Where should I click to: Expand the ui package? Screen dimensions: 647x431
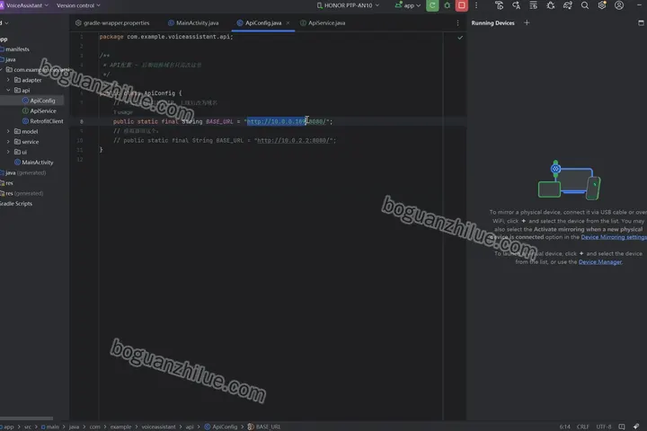click(8, 152)
